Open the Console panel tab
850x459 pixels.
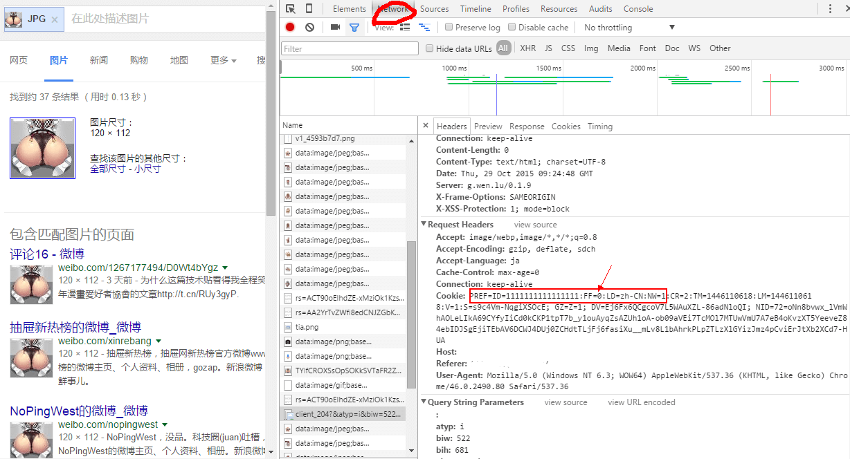point(638,9)
